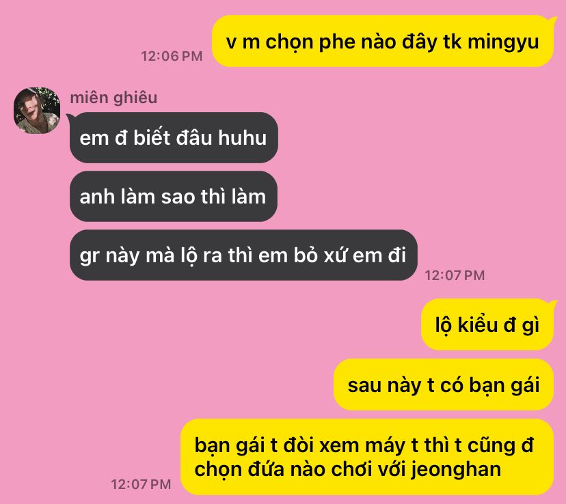This screenshot has width=566, height=504.
Task: Click the word 'gr' in the long gray message
Action: coord(89,257)
